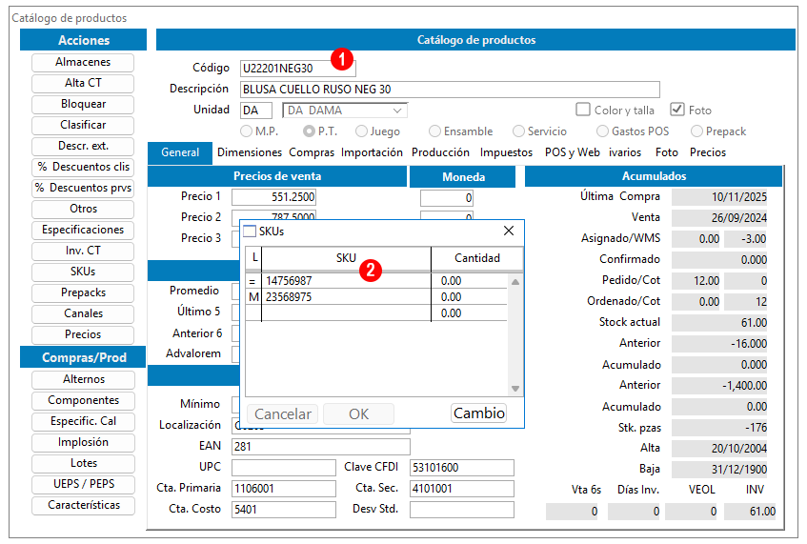
Task: Click the SKU list scroll-up arrow
Action: [515, 281]
